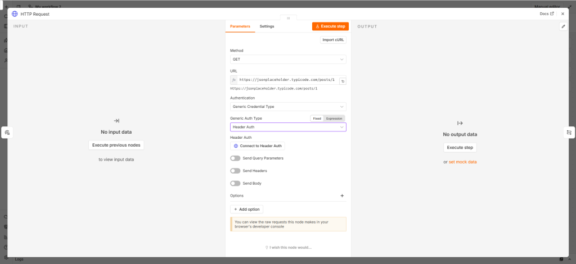Click the INPUT panel heading
This screenshot has height=264, width=576.
(21, 26)
